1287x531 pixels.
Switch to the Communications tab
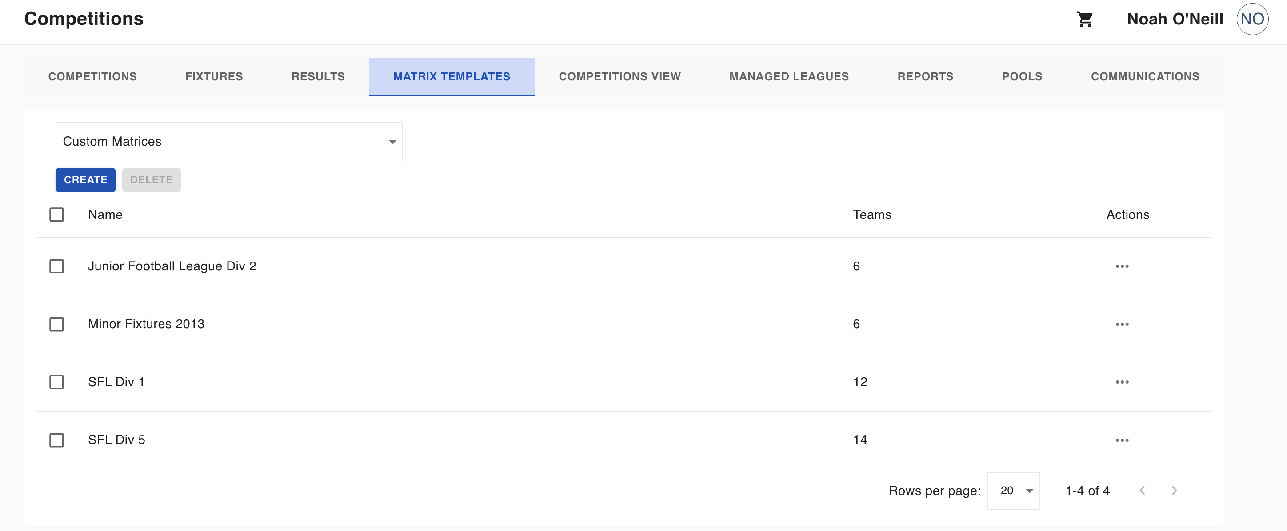[x=1145, y=76]
